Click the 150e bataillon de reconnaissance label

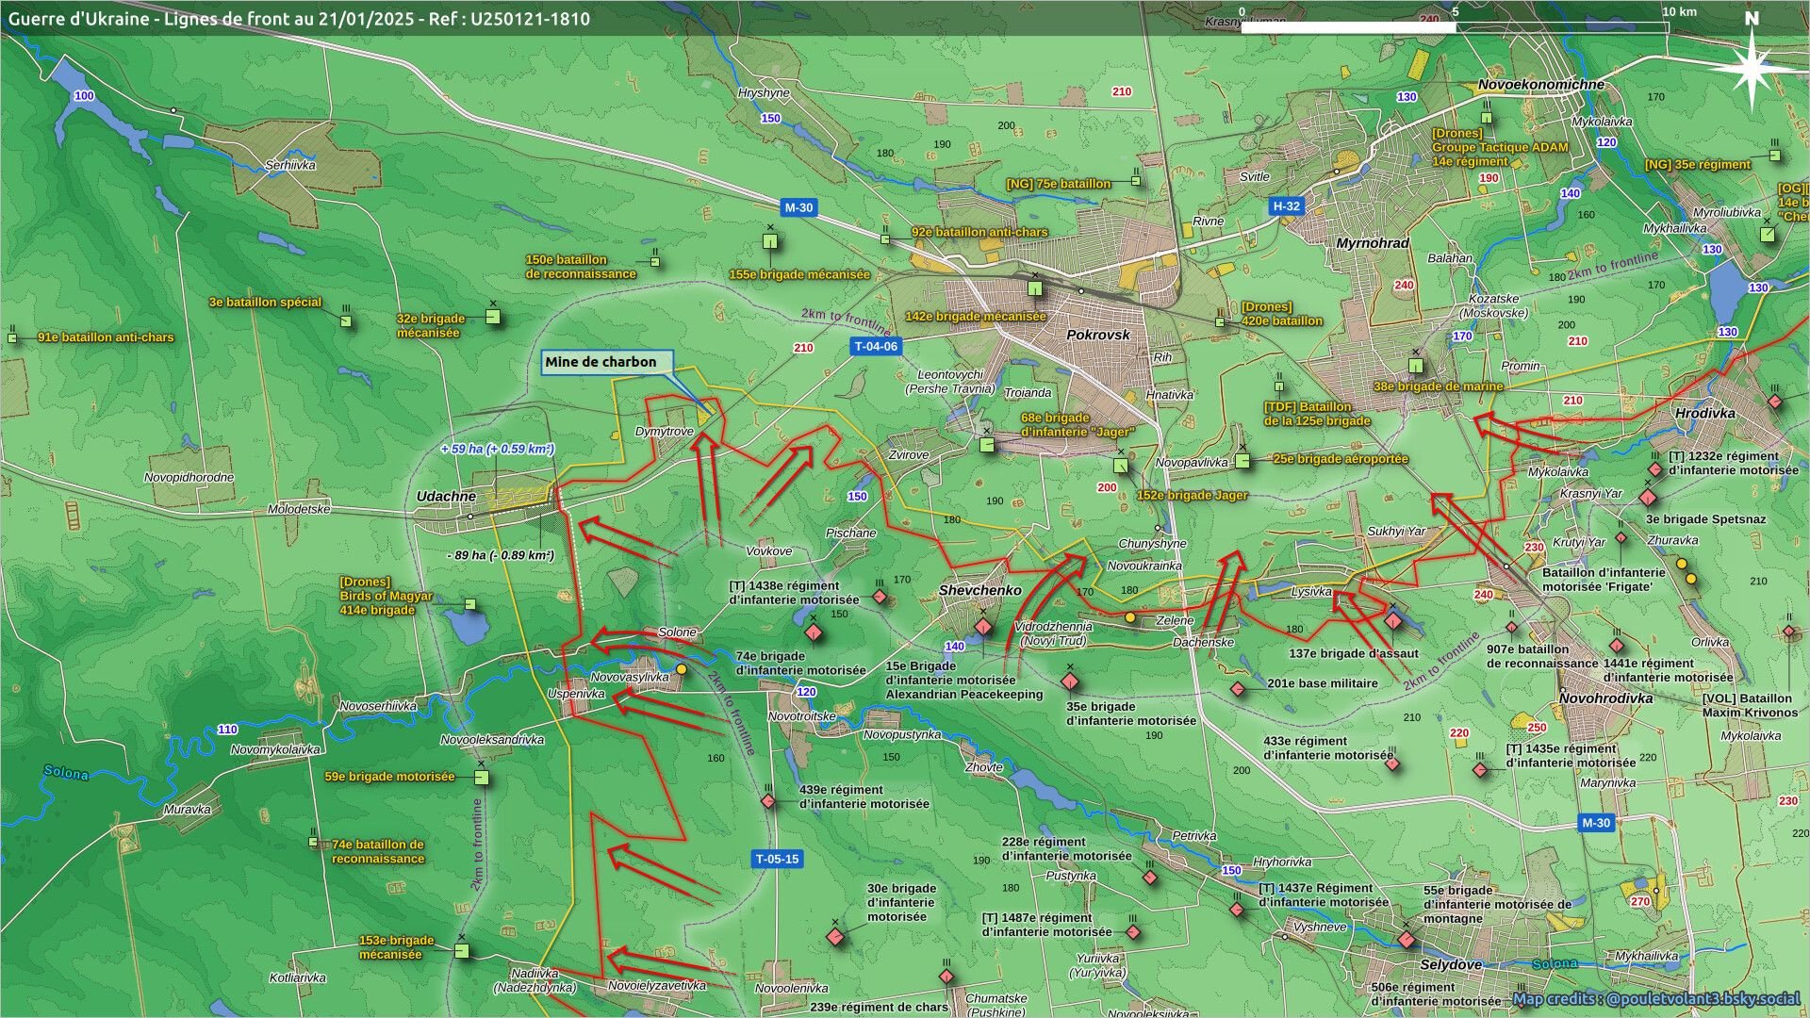point(581,267)
